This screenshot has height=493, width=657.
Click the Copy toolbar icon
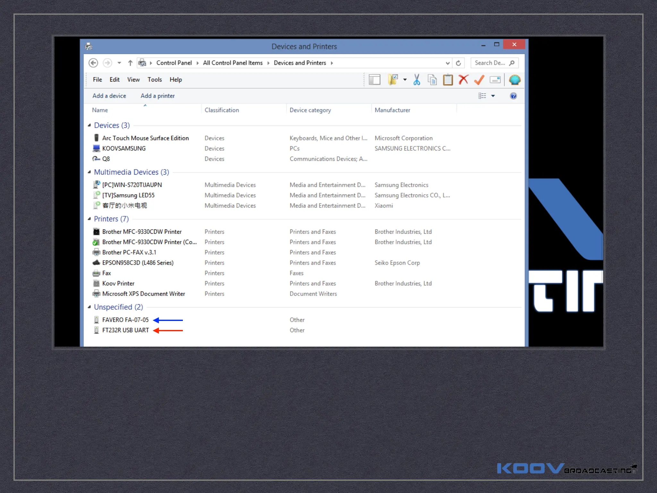(432, 80)
